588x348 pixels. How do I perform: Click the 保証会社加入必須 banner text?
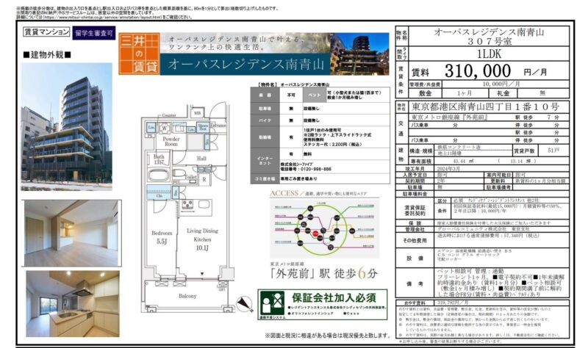click(x=334, y=298)
